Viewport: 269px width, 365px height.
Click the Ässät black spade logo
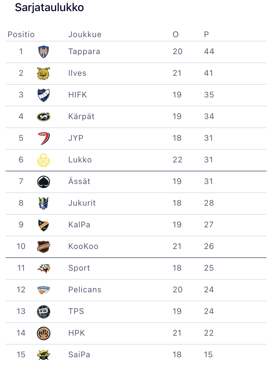pyautogui.click(x=43, y=182)
